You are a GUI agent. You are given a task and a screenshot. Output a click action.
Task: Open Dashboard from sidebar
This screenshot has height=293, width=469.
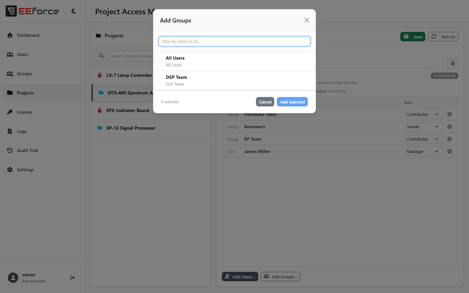[x=42, y=35]
